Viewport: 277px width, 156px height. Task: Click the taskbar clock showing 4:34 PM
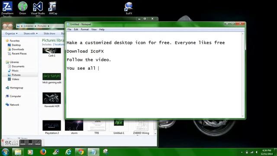tap(267, 152)
